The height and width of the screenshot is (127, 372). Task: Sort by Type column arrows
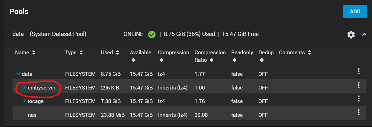81,53
